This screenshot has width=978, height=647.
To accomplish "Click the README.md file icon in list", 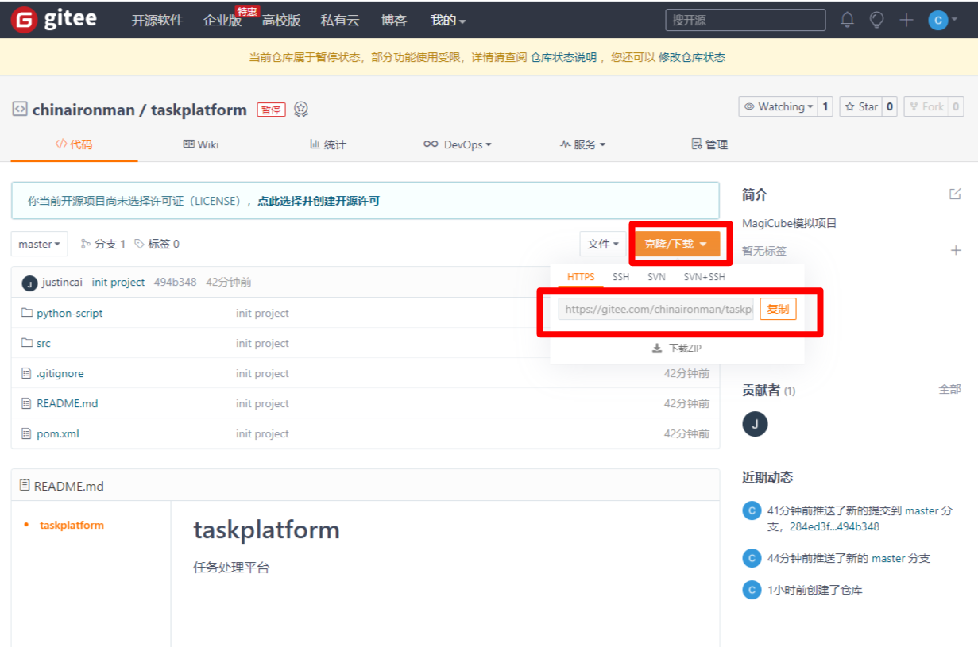I will (x=27, y=403).
